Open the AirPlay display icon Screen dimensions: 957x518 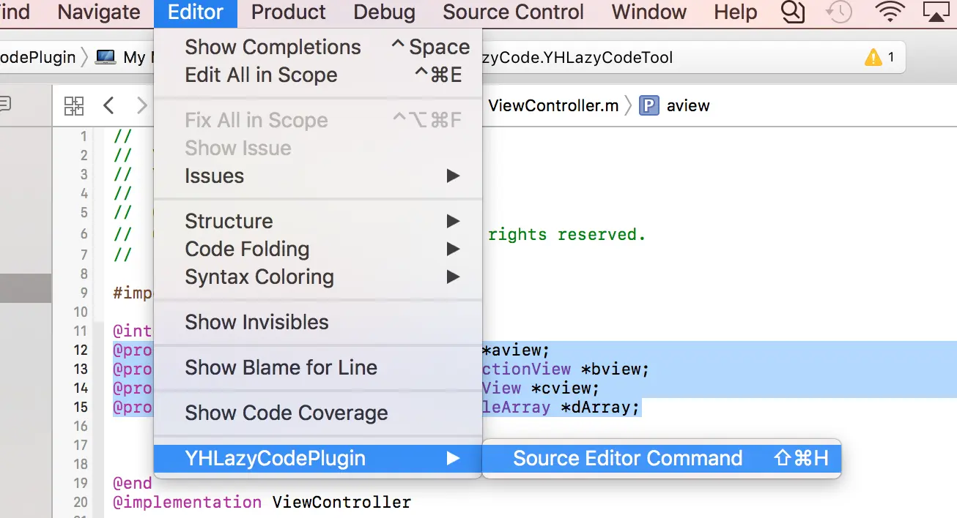pyautogui.click(x=937, y=12)
